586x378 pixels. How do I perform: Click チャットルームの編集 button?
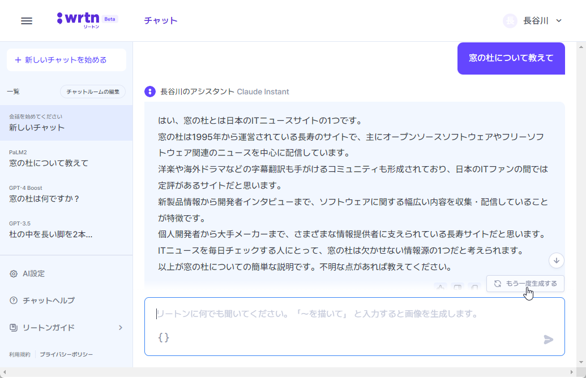(93, 92)
